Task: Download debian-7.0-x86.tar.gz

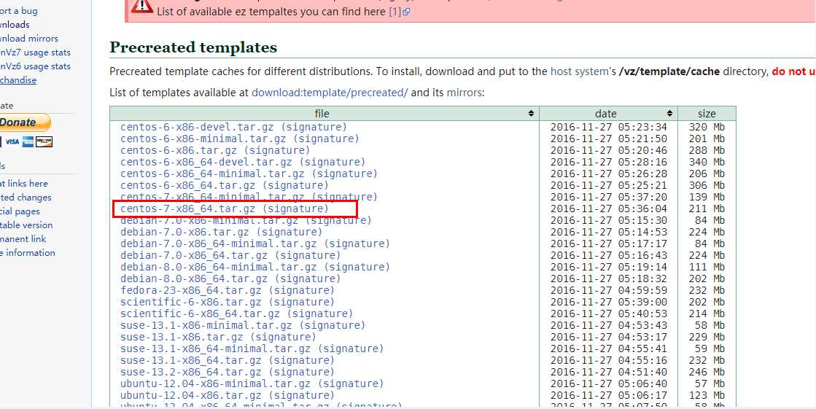Action: click(x=184, y=232)
